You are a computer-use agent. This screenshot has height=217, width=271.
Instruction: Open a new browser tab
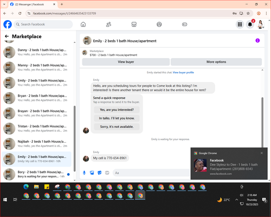(62, 4)
